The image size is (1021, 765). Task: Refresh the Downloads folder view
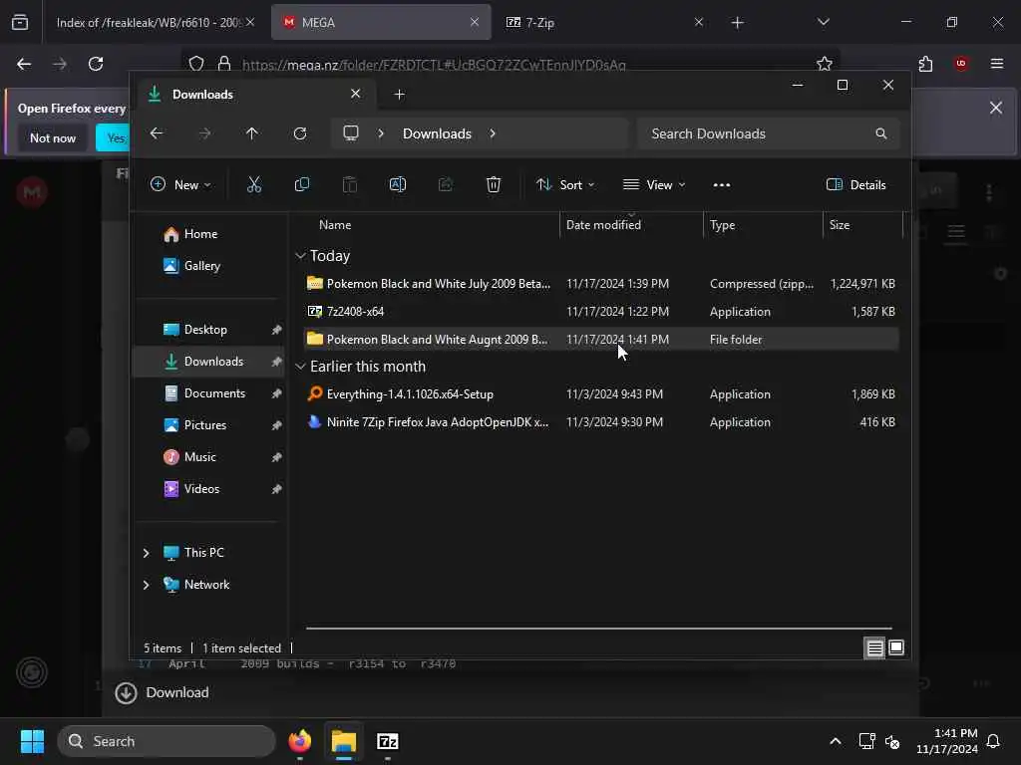click(300, 133)
